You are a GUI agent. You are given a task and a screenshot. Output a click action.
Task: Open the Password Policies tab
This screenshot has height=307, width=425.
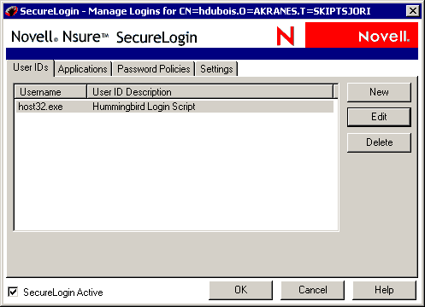point(154,69)
